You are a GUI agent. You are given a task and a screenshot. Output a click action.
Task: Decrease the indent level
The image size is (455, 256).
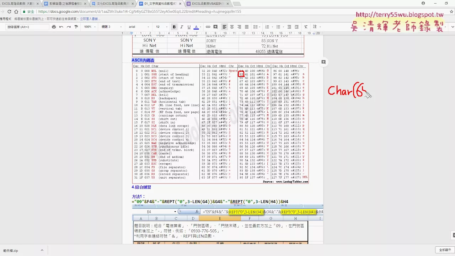[289, 27]
